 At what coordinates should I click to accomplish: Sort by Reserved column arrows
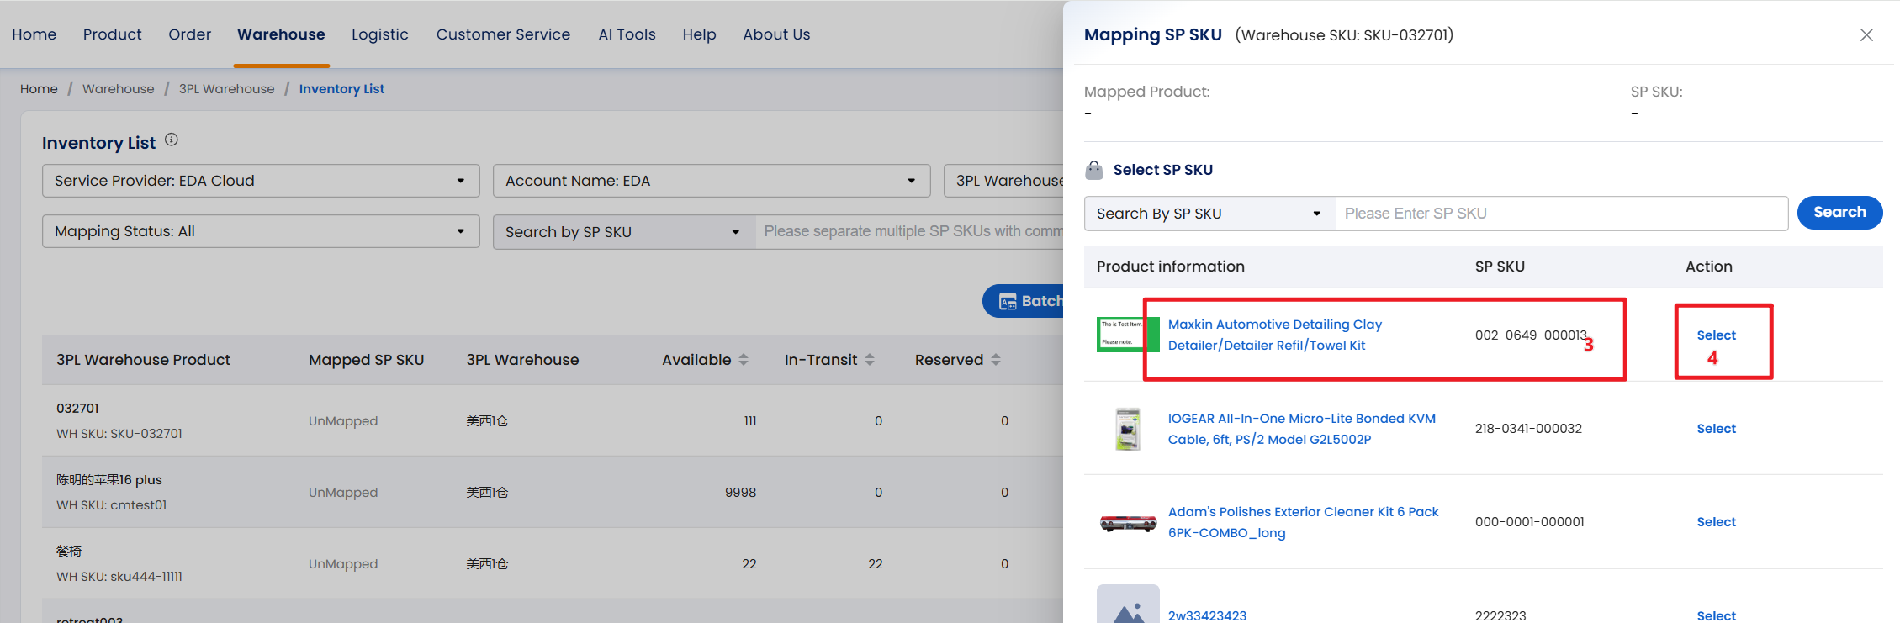point(996,360)
